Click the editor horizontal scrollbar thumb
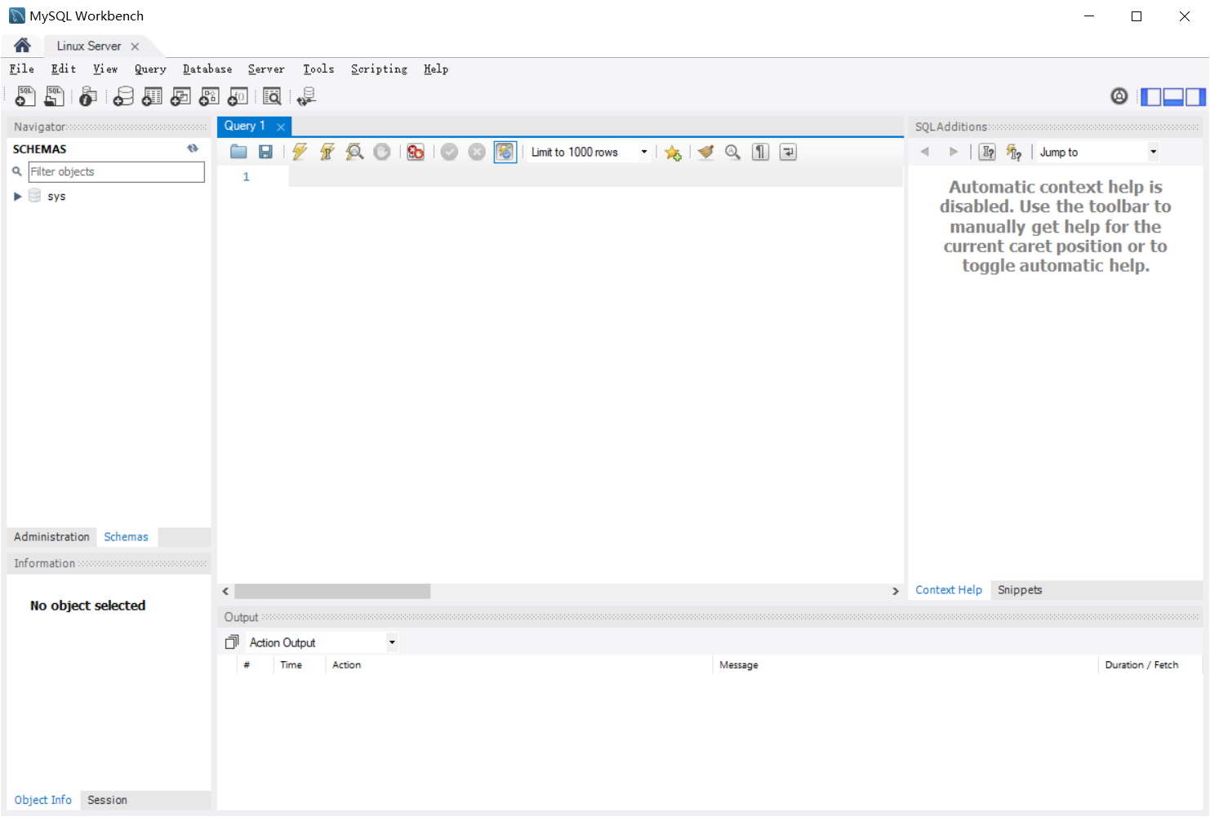This screenshot has height=817, width=1210. coord(332,591)
